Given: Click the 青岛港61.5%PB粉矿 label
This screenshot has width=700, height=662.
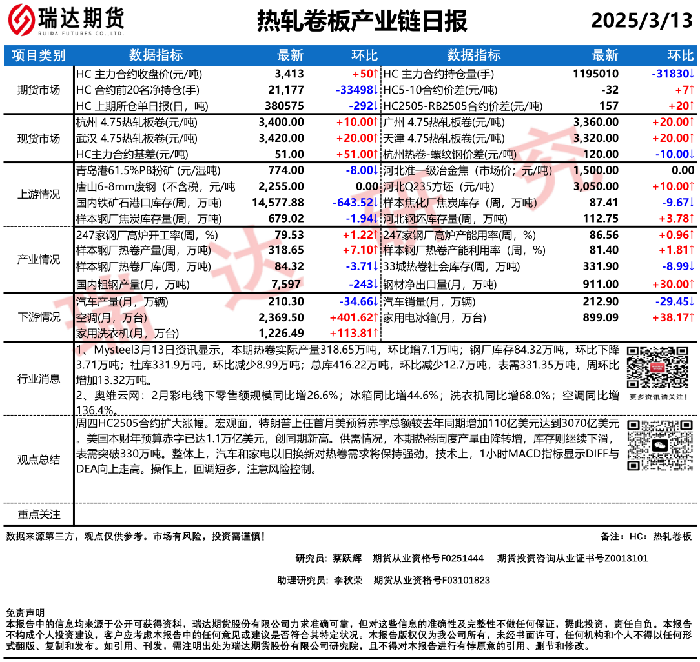Looking at the screenshot, I should (149, 171).
